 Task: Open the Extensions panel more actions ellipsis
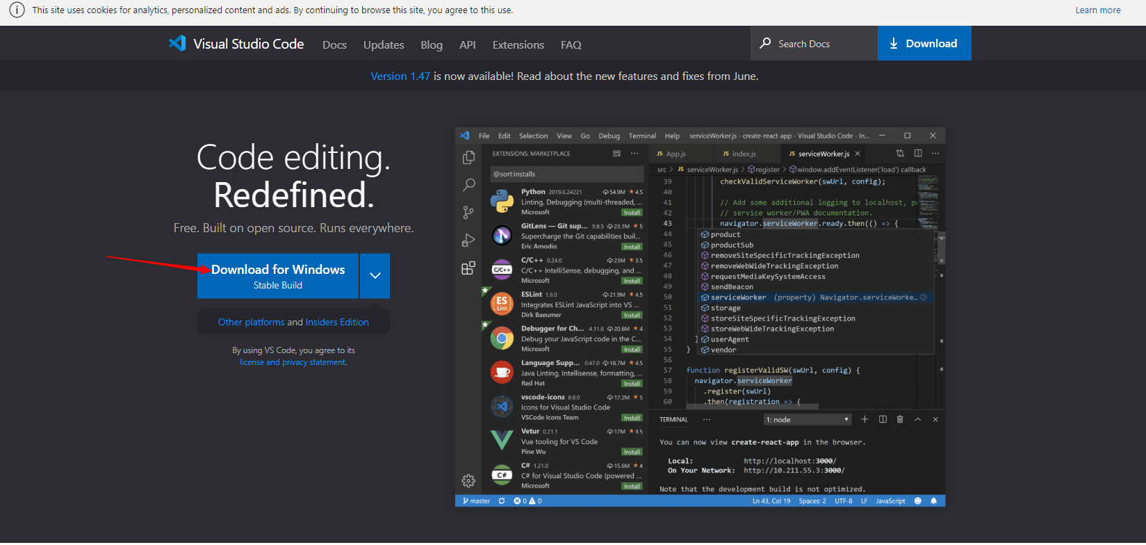[x=634, y=154]
